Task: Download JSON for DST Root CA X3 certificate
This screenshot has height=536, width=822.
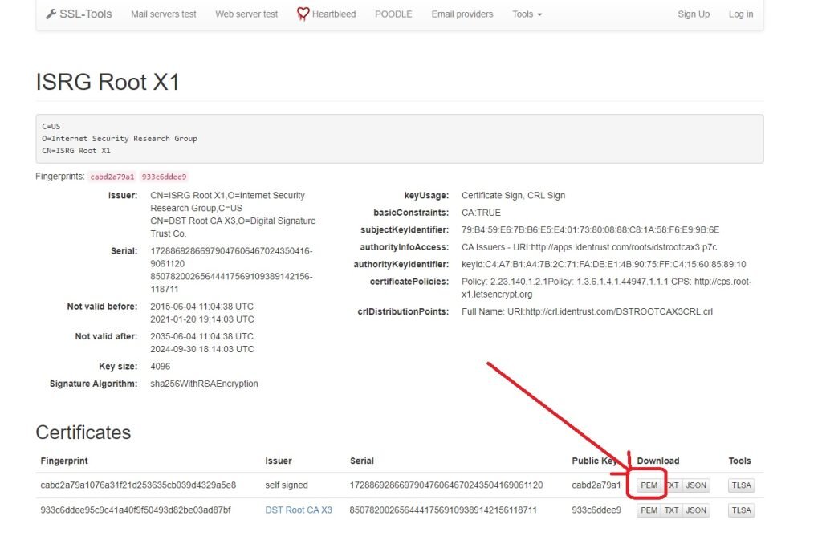Action: click(x=696, y=510)
